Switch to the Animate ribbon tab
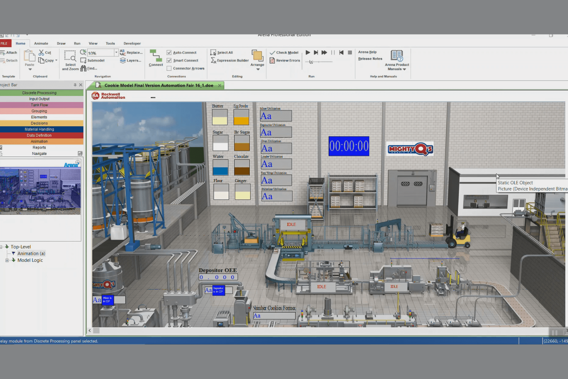This screenshot has height=379, width=568. click(41, 43)
